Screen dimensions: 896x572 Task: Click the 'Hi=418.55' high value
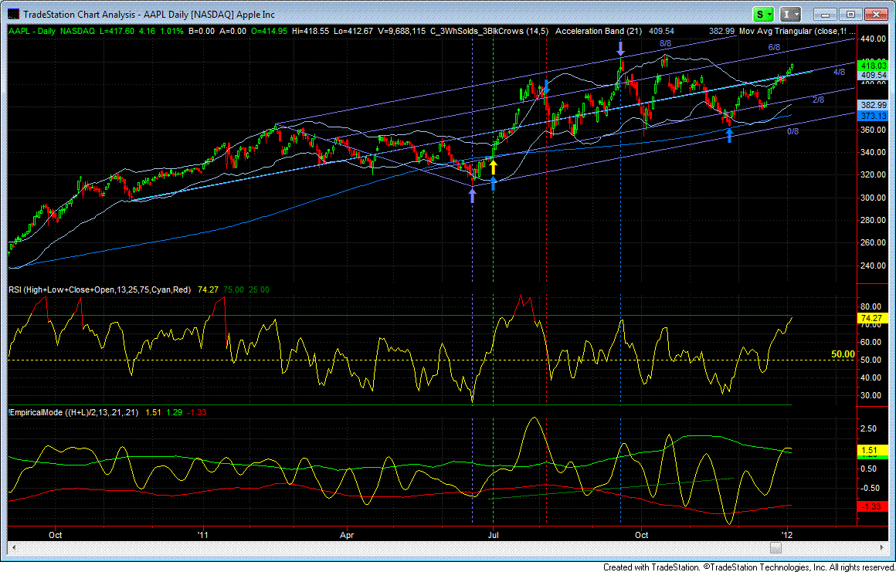coord(311,32)
